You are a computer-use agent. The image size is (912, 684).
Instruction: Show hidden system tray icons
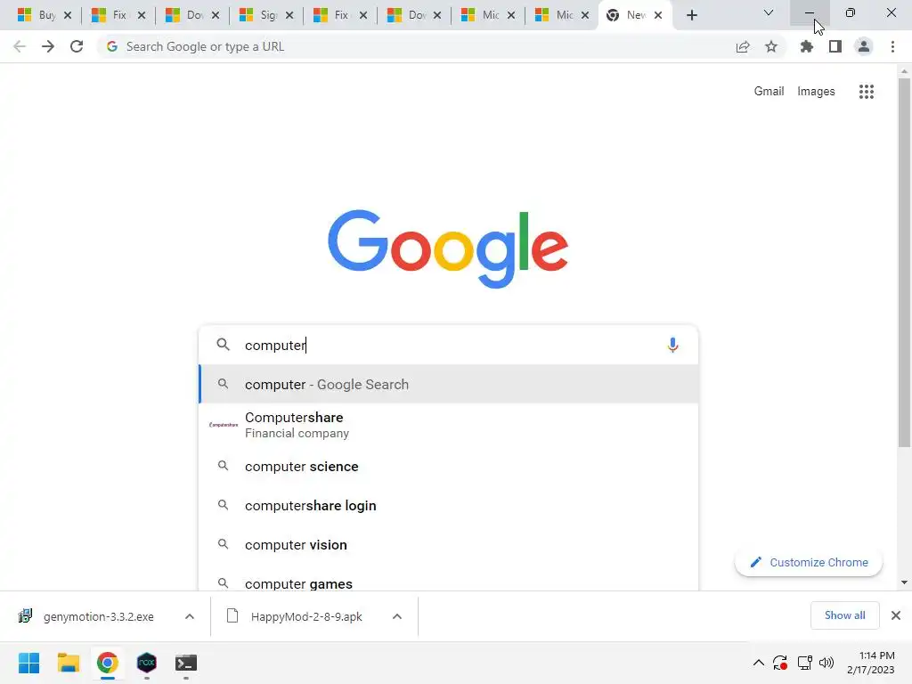(x=759, y=663)
